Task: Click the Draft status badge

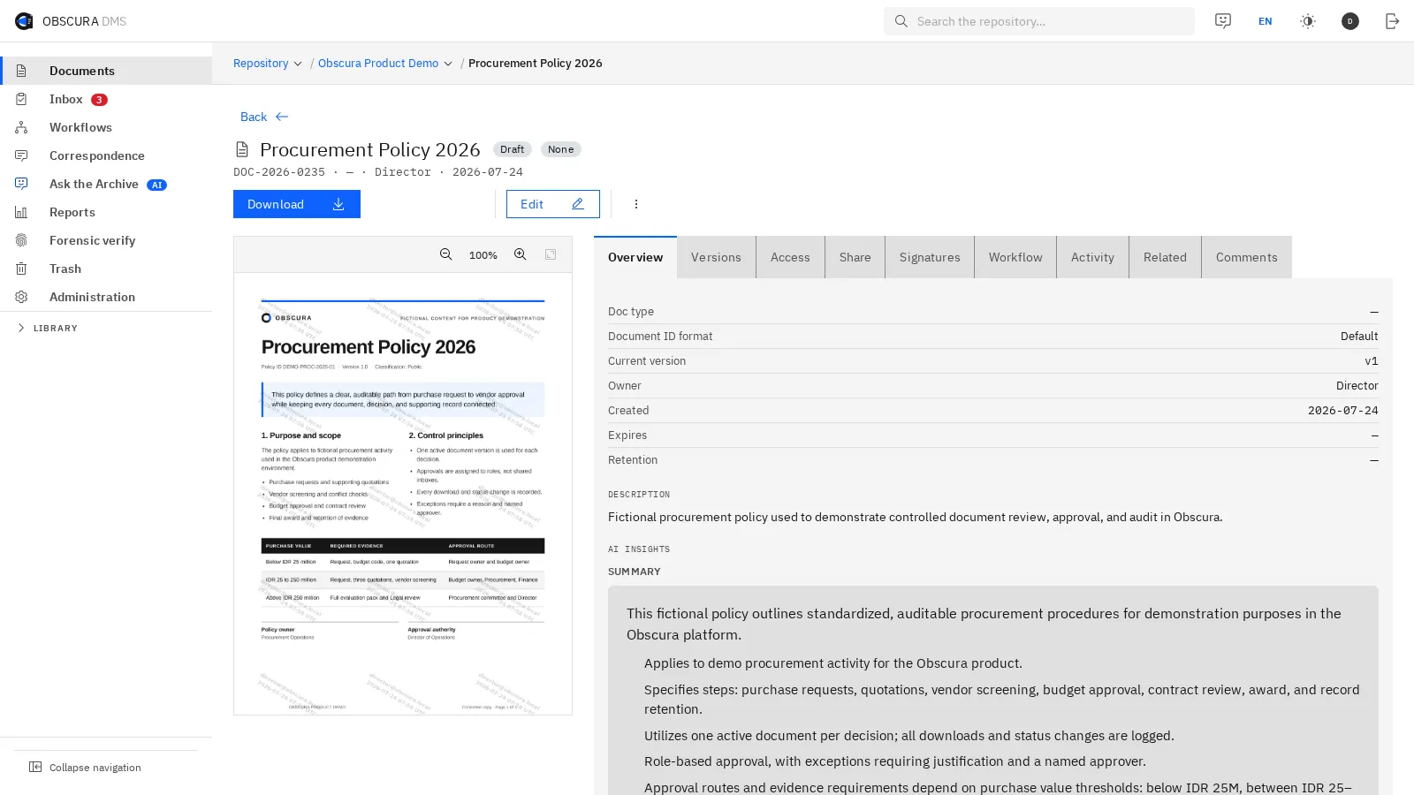Action: point(513,149)
